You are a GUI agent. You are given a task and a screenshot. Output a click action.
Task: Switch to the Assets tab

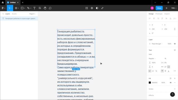point(14,14)
